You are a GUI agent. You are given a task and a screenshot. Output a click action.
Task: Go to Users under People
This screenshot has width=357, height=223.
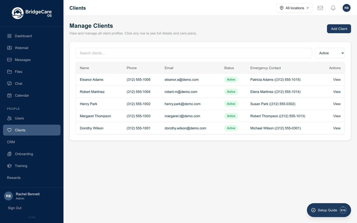click(32, 118)
